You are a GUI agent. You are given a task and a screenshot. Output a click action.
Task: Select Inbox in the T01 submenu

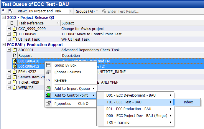coord(188,102)
